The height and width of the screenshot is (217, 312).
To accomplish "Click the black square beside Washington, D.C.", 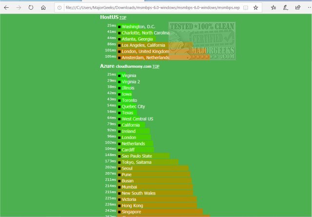I will click(x=119, y=27).
